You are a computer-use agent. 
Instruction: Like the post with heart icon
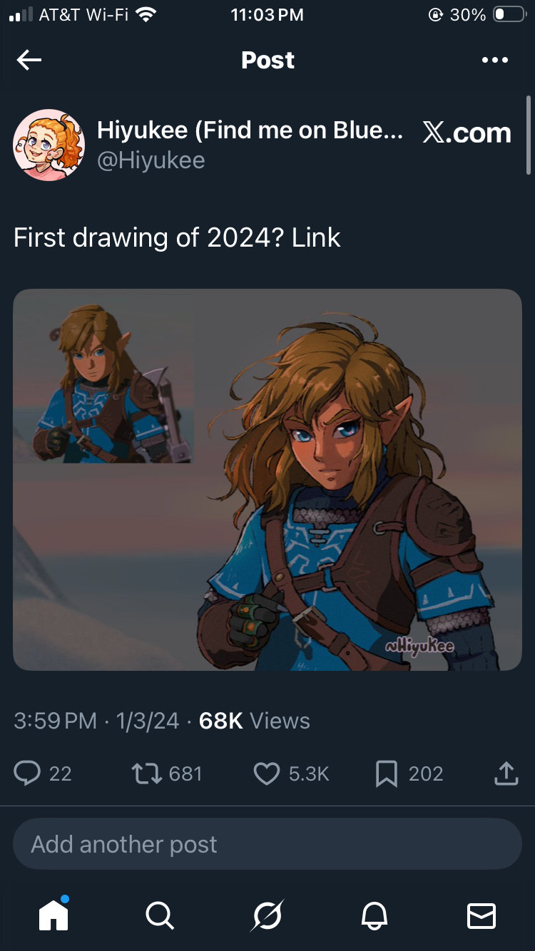(267, 773)
